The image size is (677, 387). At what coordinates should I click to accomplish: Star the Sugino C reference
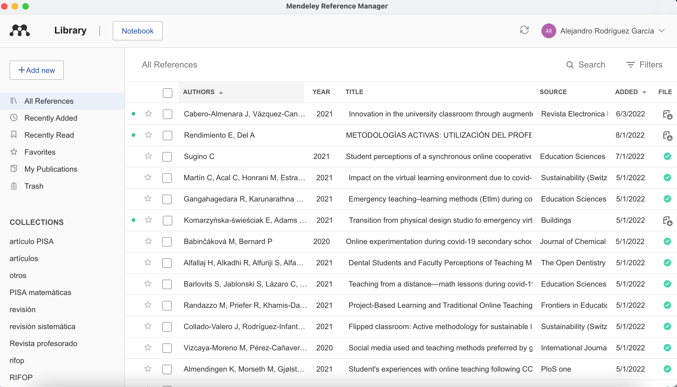click(148, 156)
